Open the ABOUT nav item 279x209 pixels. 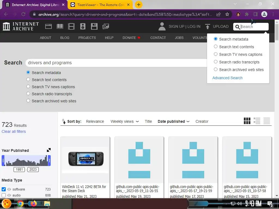(x=46, y=38)
